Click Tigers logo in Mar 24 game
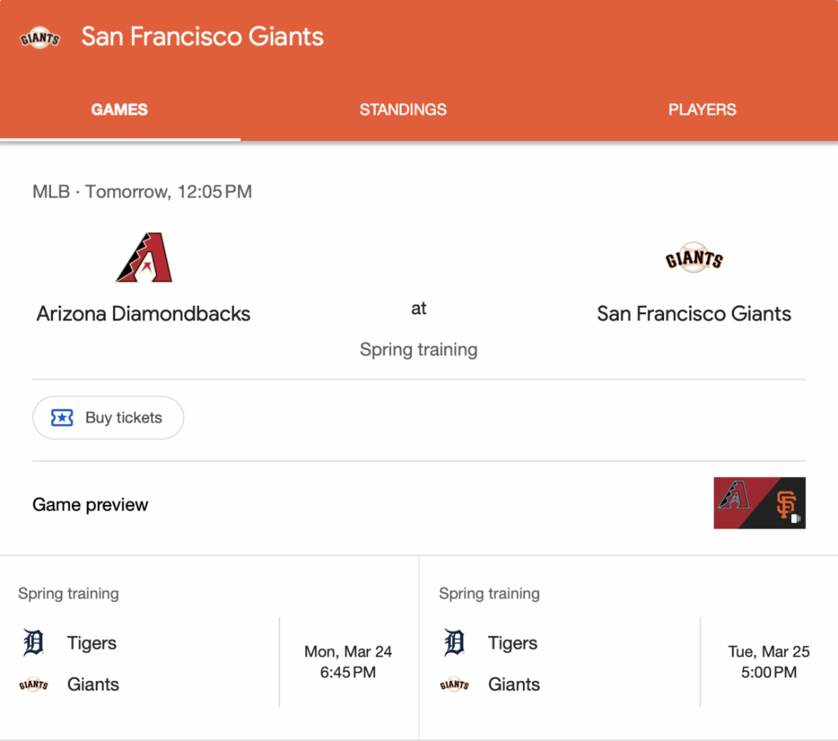 click(34, 643)
